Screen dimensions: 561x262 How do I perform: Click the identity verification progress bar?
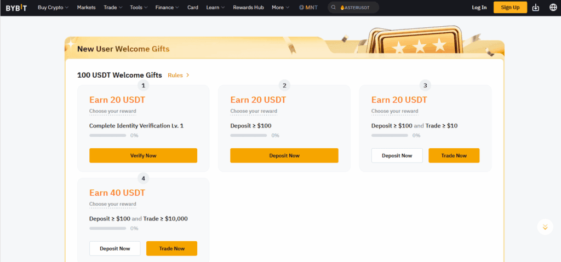pos(108,136)
